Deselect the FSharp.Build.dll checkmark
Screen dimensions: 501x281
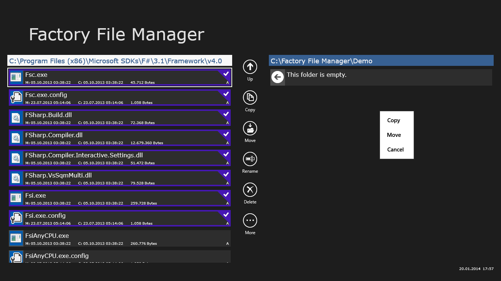[x=226, y=114]
